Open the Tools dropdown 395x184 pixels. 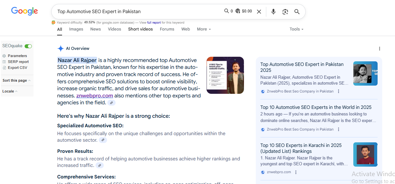(296, 29)
